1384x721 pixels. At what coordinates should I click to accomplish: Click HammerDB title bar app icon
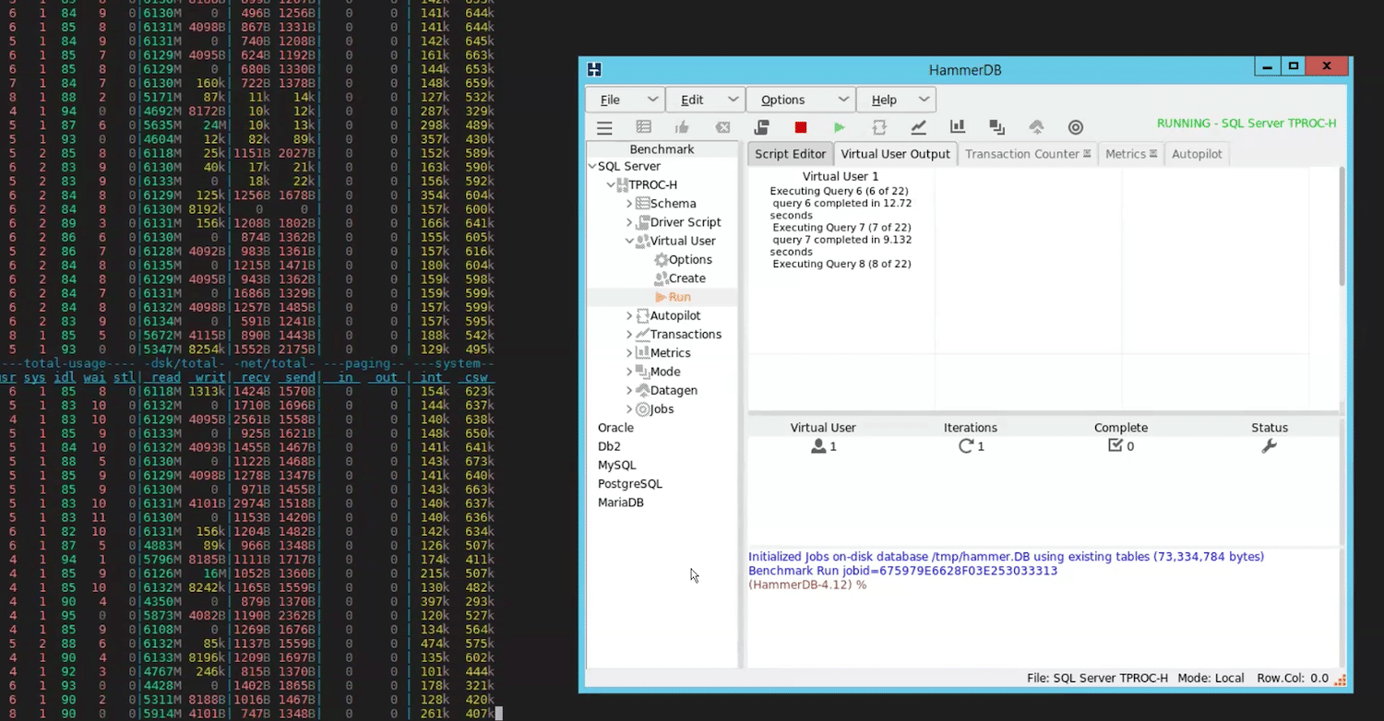click(594, 69)
